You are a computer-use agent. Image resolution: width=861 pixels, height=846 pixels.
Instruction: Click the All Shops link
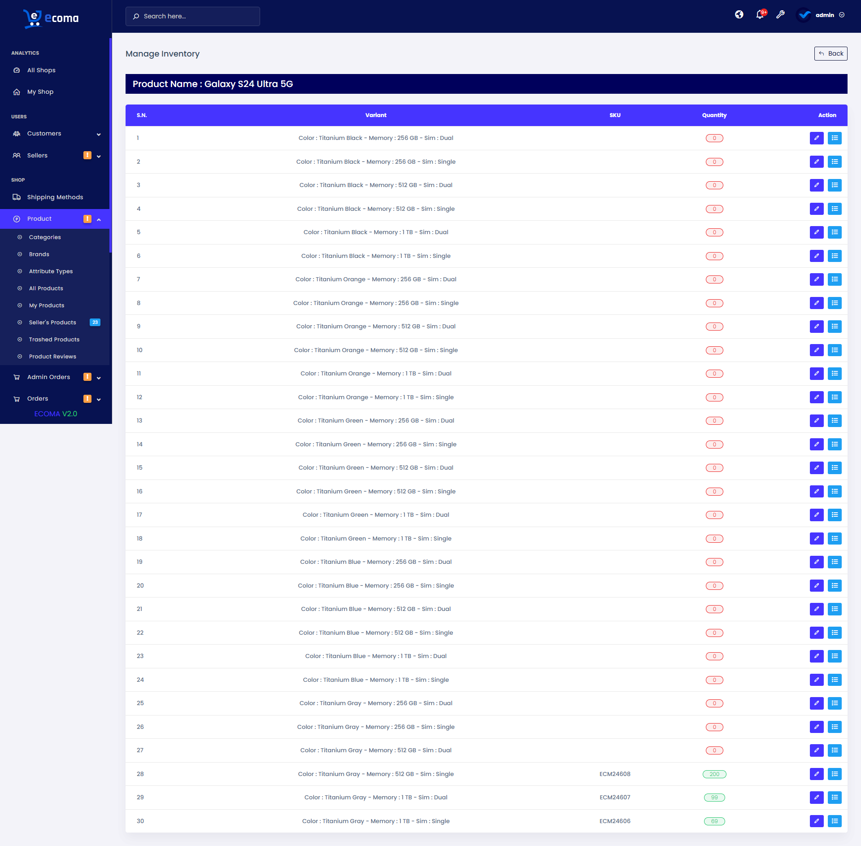41,70
